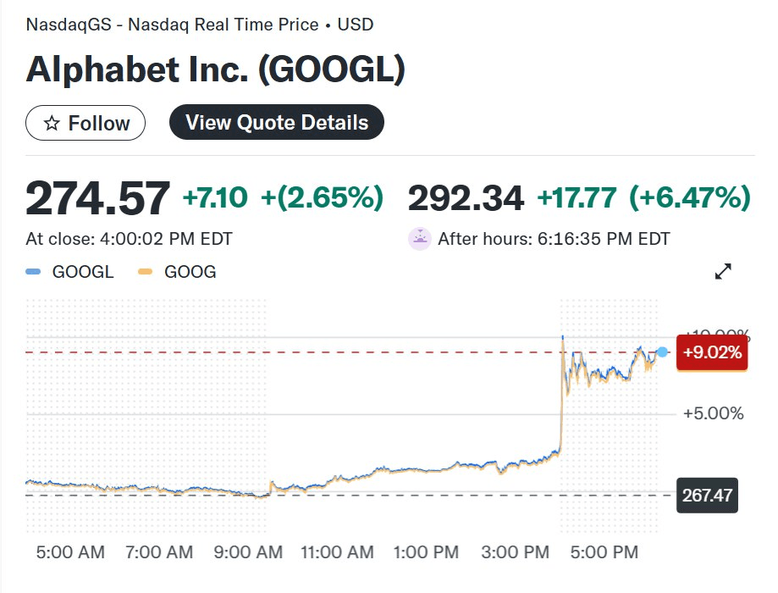Click the star icon in Follow
778x593 pixels.
coord(52,124)
